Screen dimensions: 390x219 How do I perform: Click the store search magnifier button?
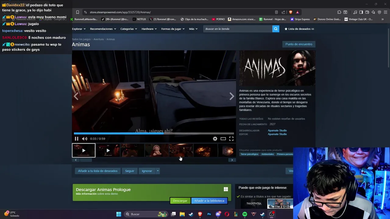pyautogui.click(x=276, y=29)
